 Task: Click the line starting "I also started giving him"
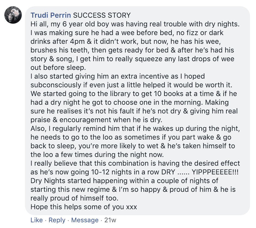click(117, 76)
